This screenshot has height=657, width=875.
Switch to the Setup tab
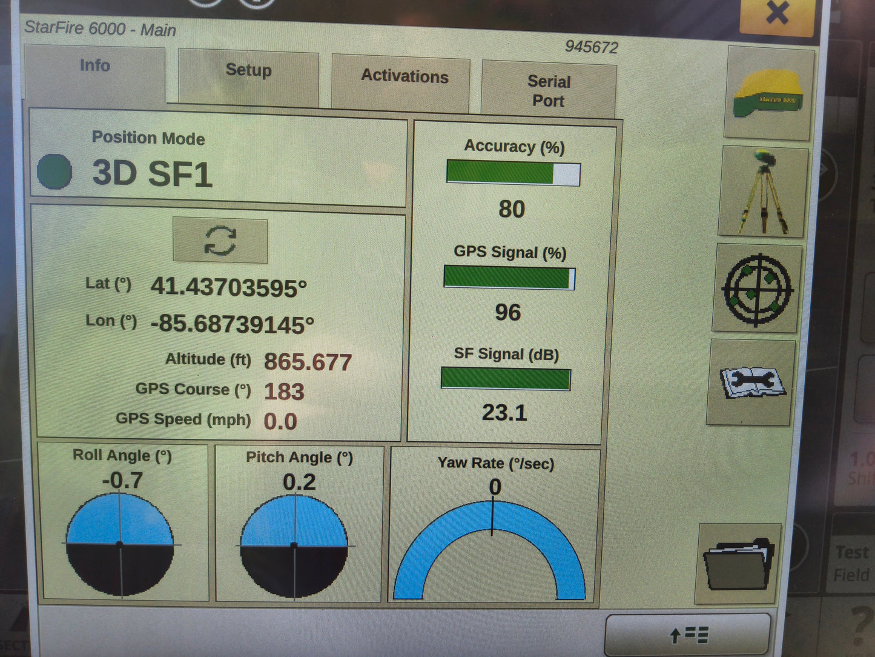point(249,78)
